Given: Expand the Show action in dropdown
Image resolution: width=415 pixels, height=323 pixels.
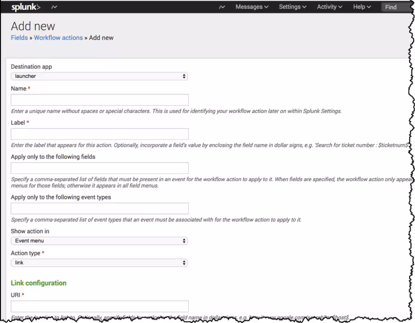Looking at the screenshot, I should pyautogui.click(x=99, y=241).
